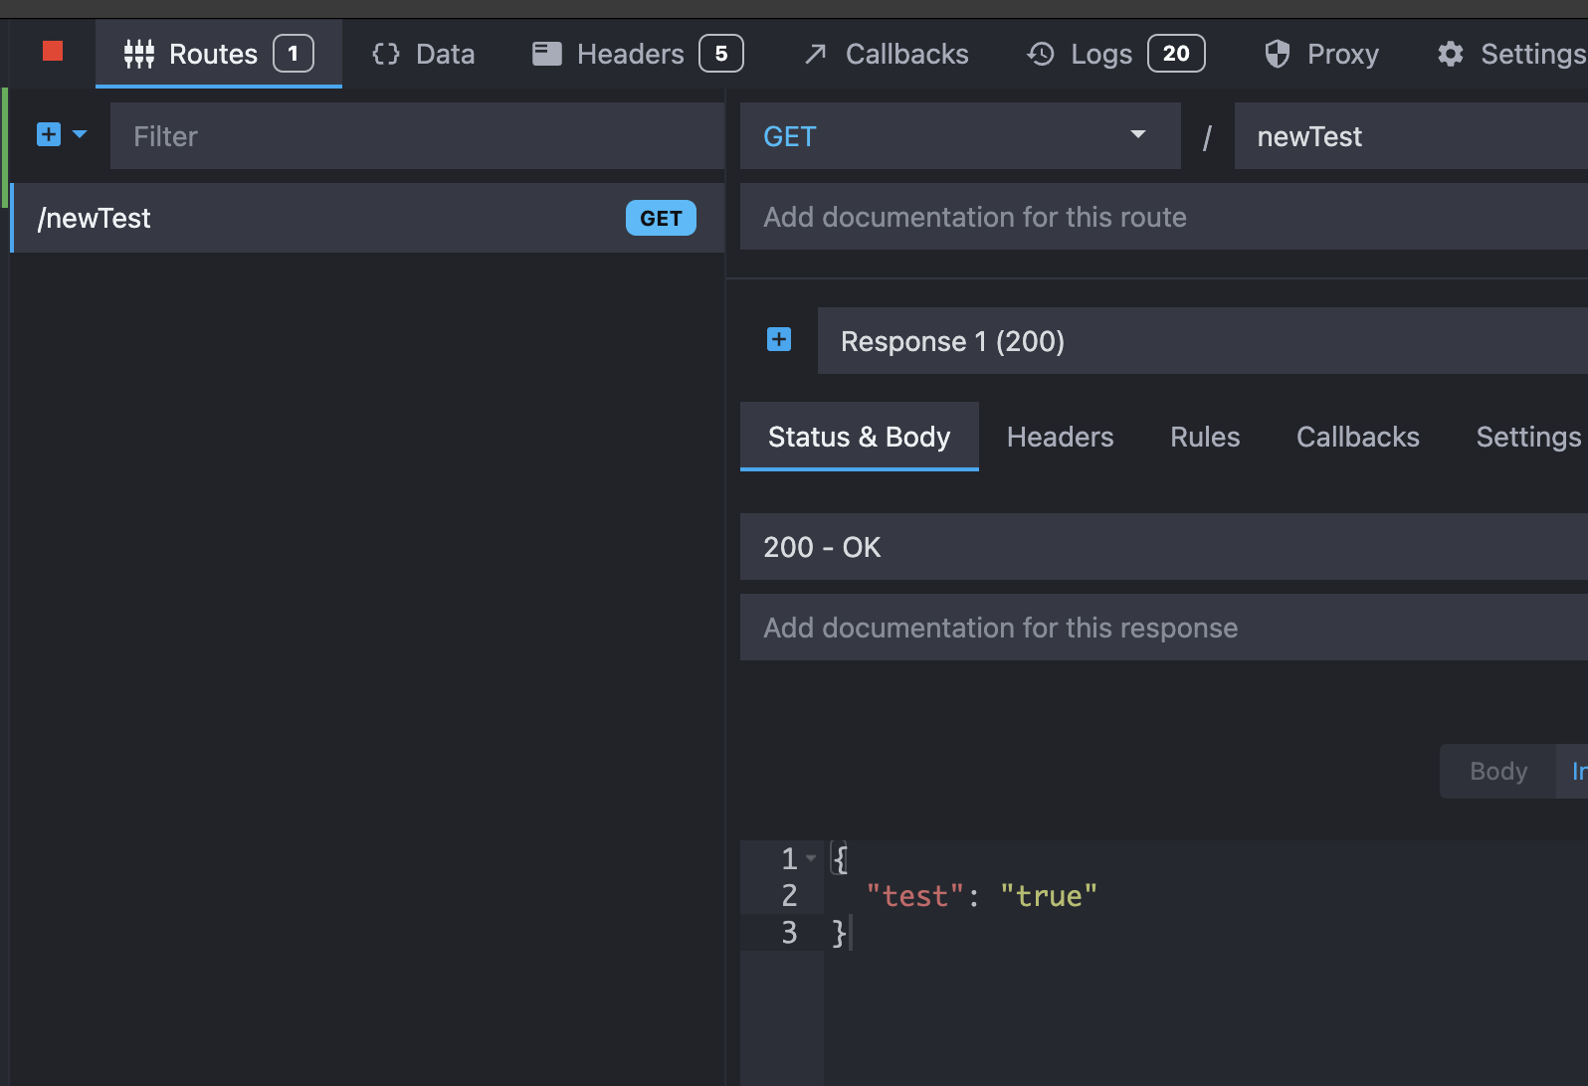
Task: Click the Headers card icon
Action: click(x=547, y=54)
